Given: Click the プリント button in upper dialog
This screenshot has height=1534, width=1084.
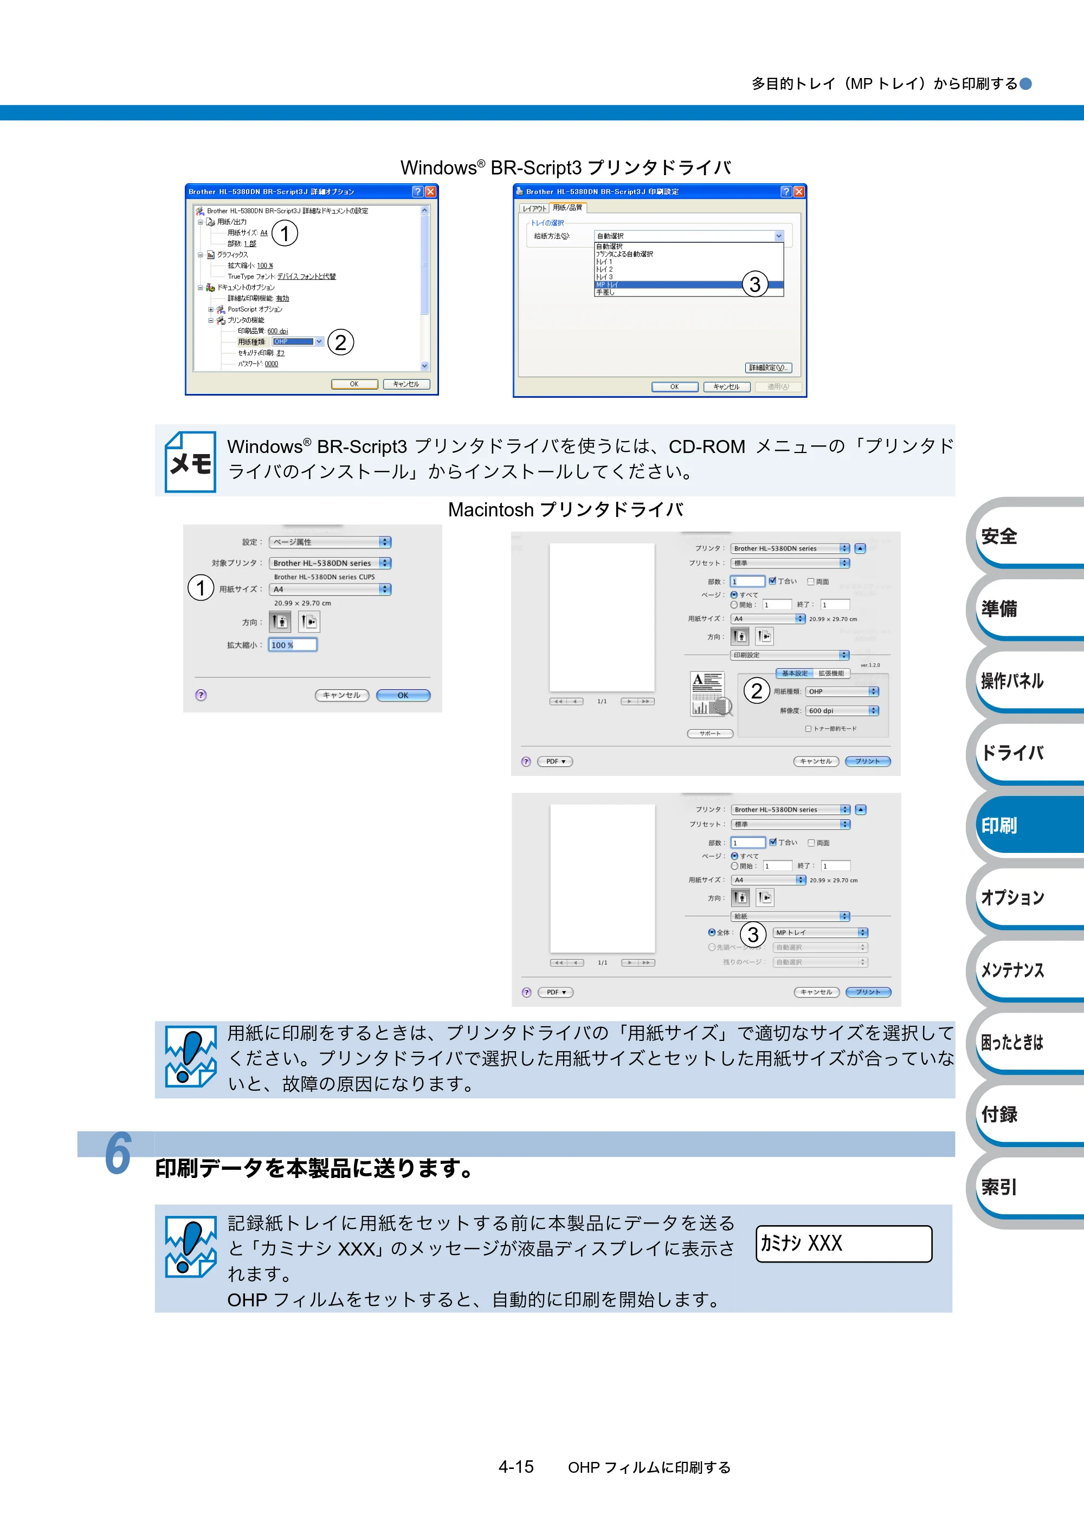Looking at the screenshot, I should [867, 761].
